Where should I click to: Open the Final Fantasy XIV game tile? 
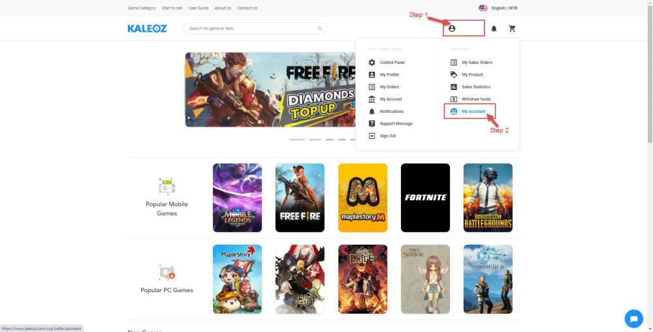pyautogui.click(x=488, y=279)
